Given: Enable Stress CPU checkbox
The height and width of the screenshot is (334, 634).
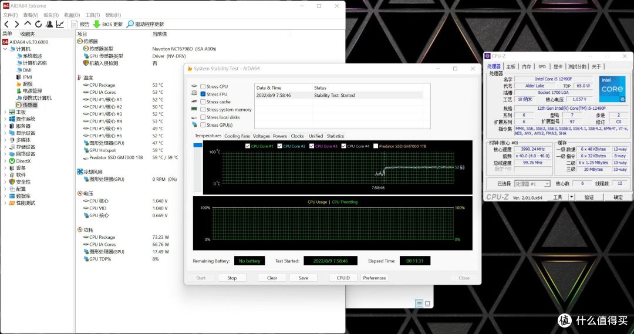Looking at the screenshot, I should [203, 86].
